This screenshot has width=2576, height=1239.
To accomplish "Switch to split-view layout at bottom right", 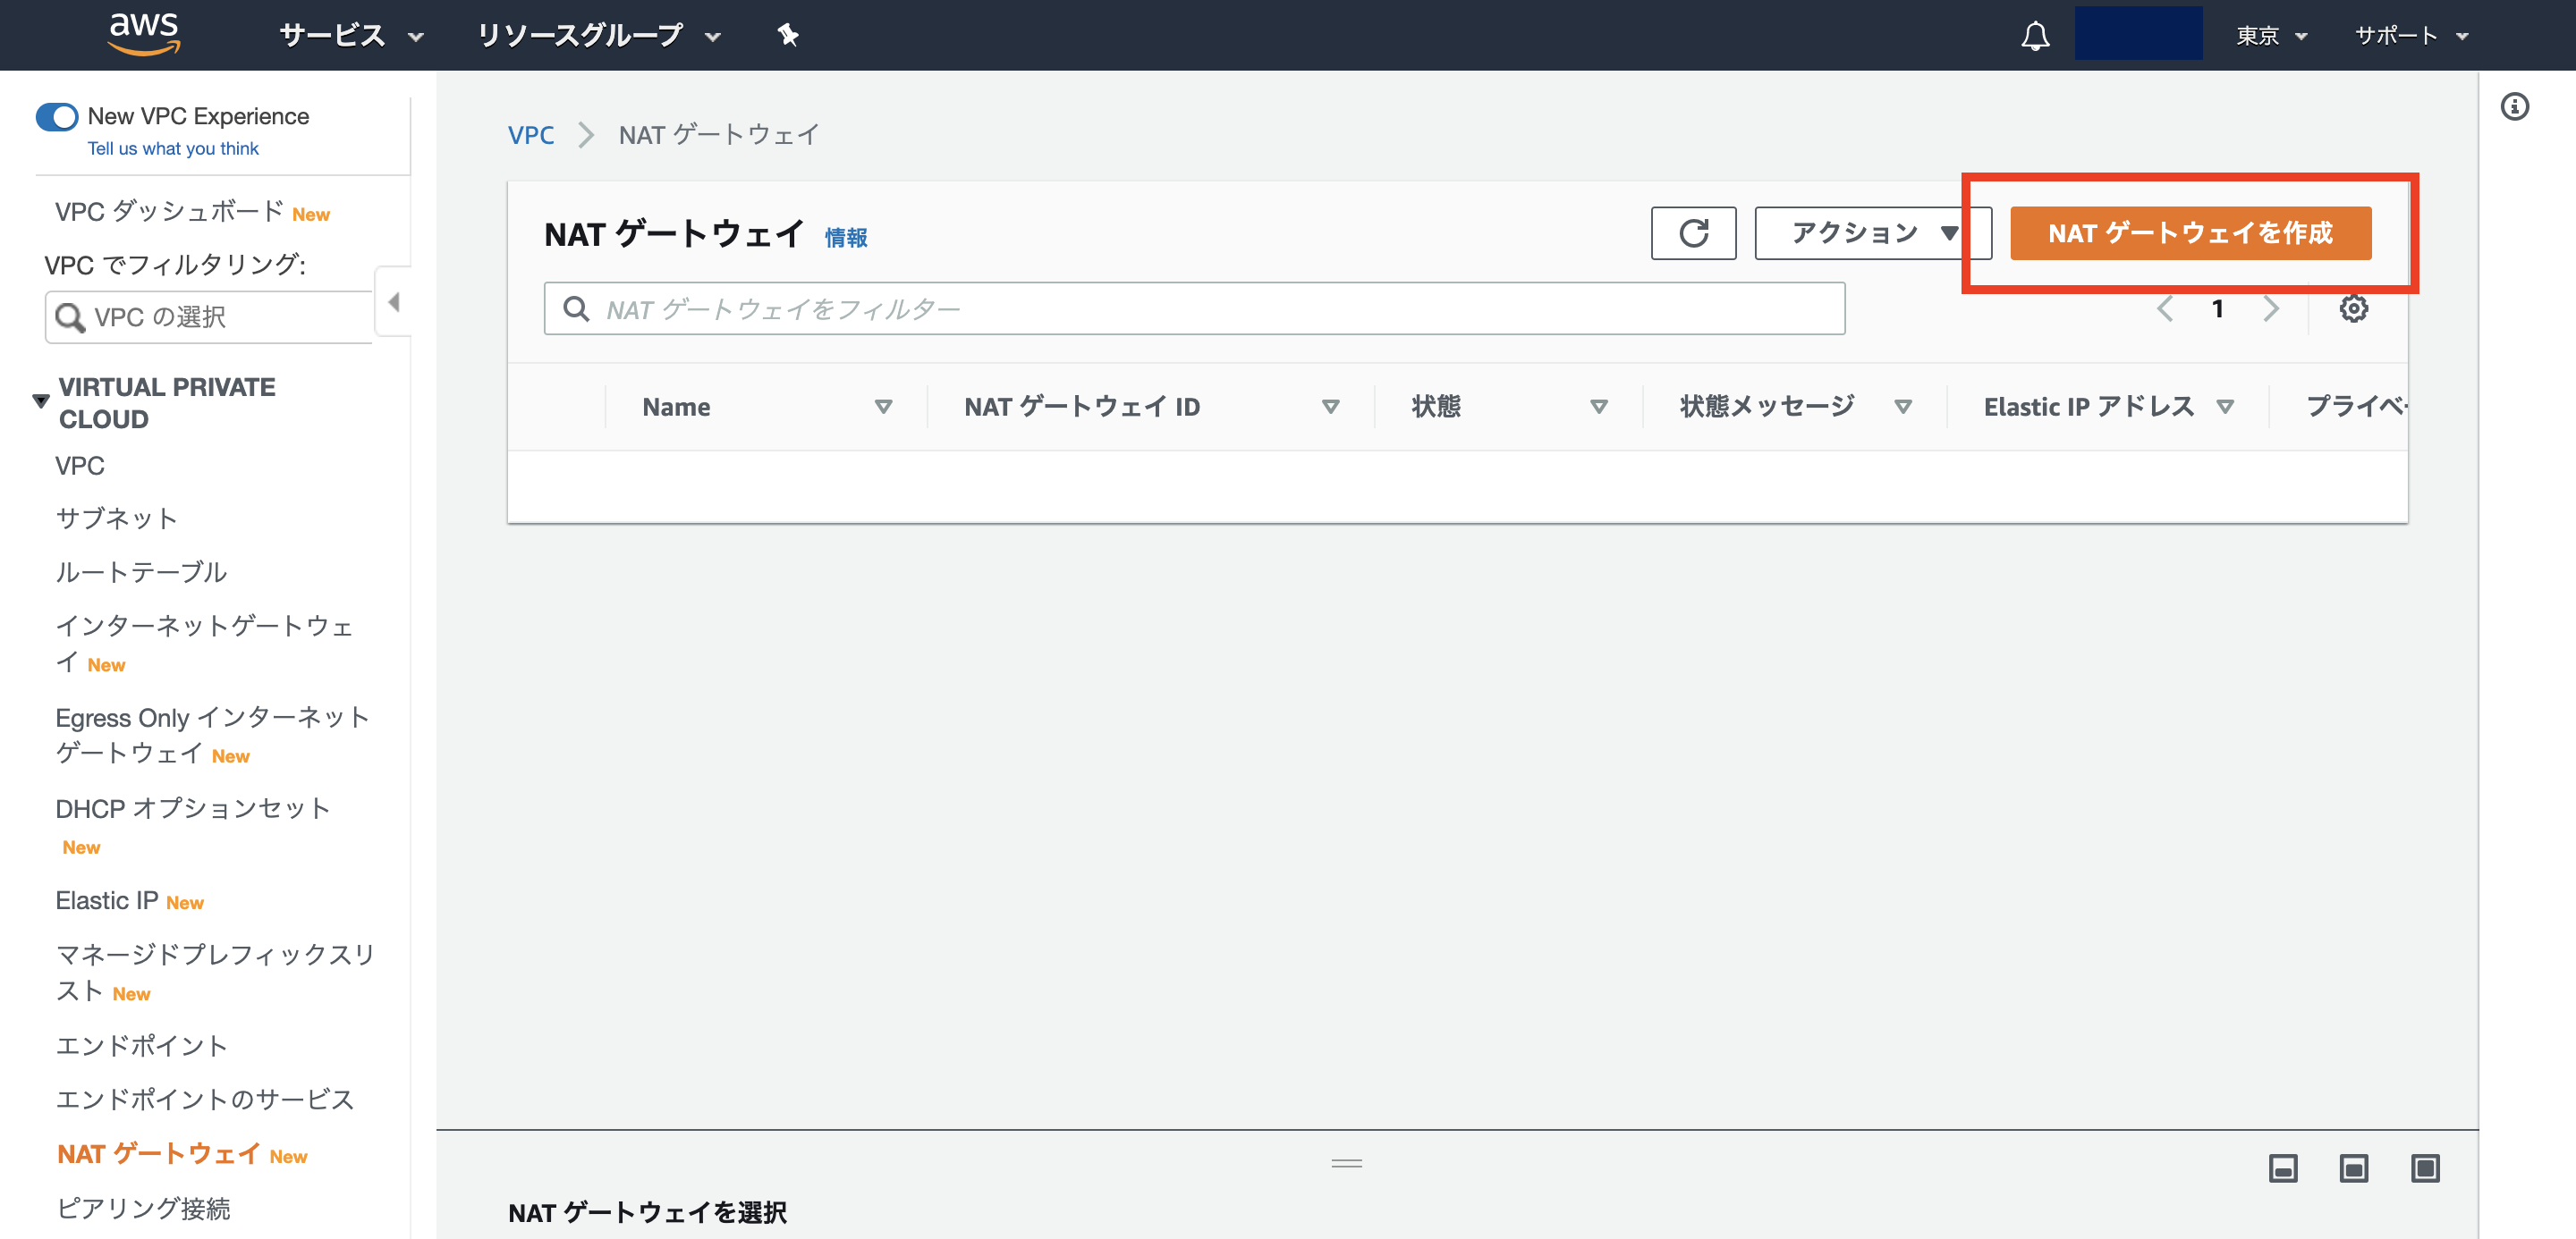I will point(2354,1167).
